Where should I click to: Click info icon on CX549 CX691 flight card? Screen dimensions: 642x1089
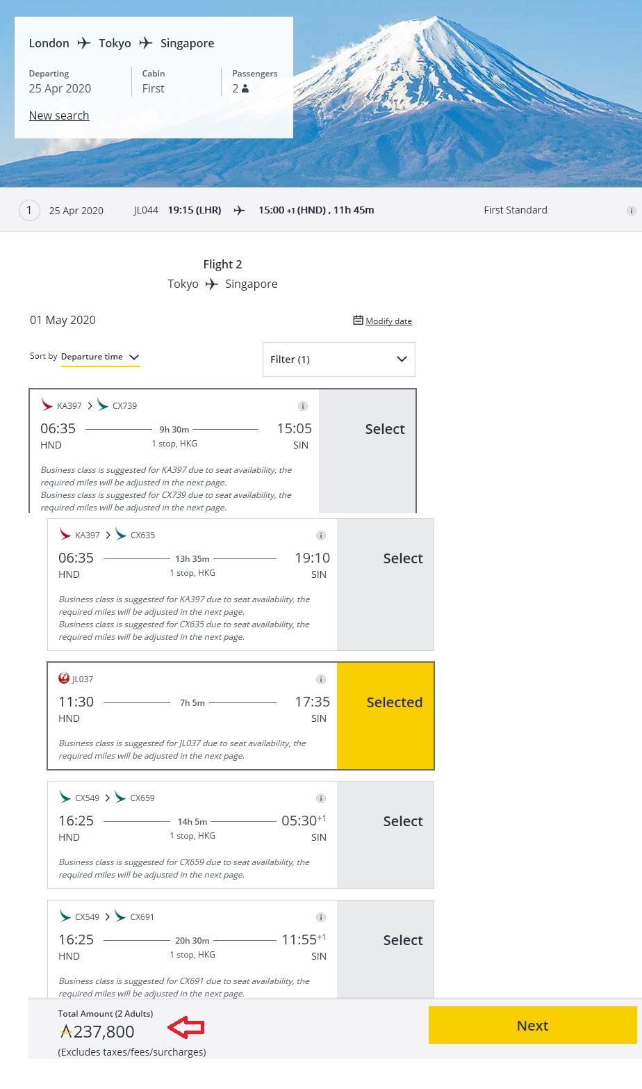point(320,917)
